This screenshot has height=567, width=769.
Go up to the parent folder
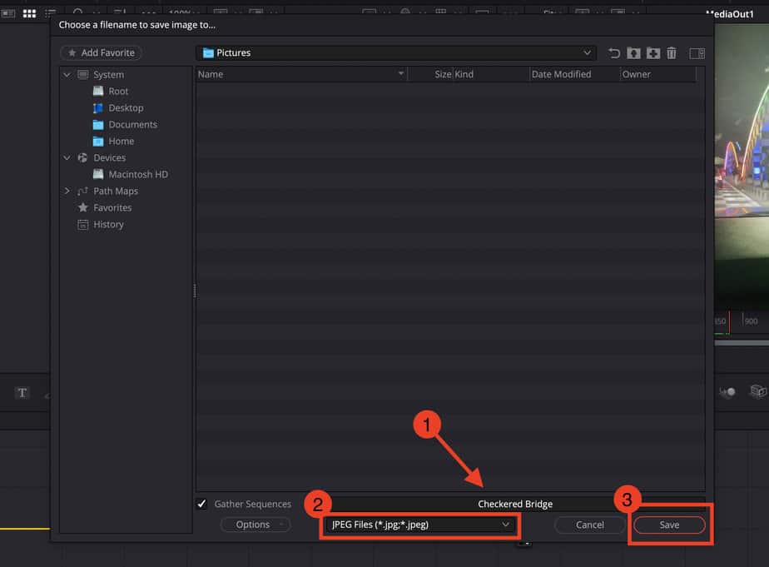click(x=633, y=53)
